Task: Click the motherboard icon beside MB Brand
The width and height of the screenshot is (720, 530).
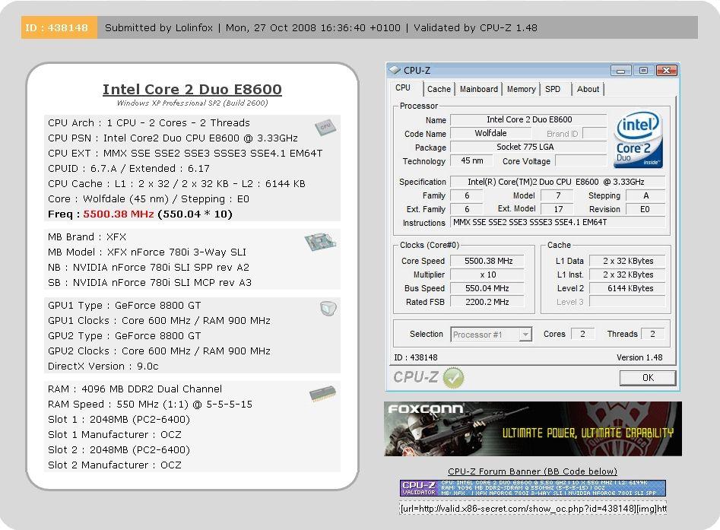Action: pyautogui.click(x=320, y=242)
